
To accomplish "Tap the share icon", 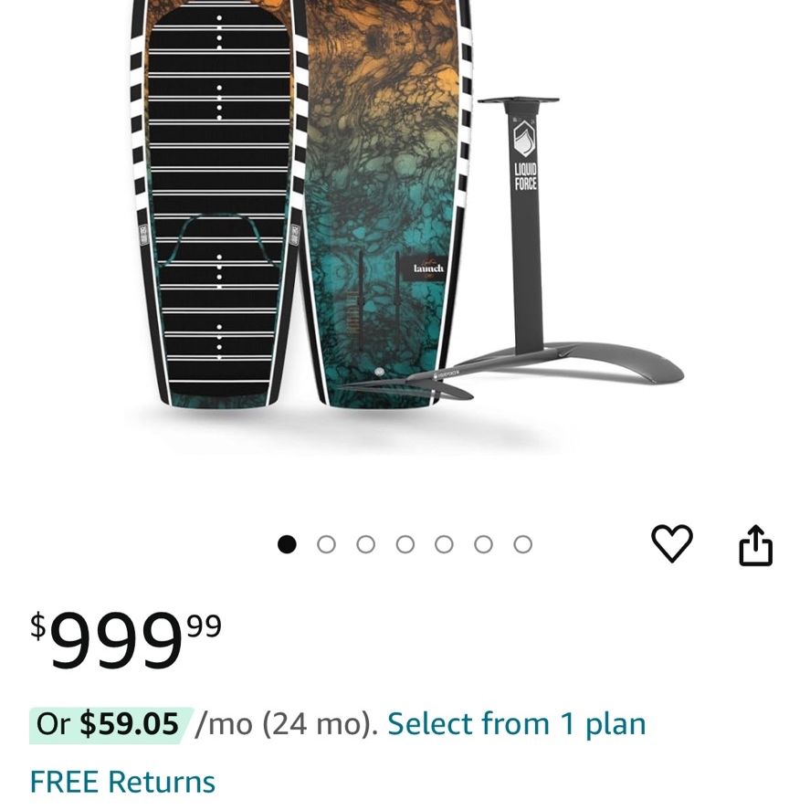I will click(x=756, y=545).
